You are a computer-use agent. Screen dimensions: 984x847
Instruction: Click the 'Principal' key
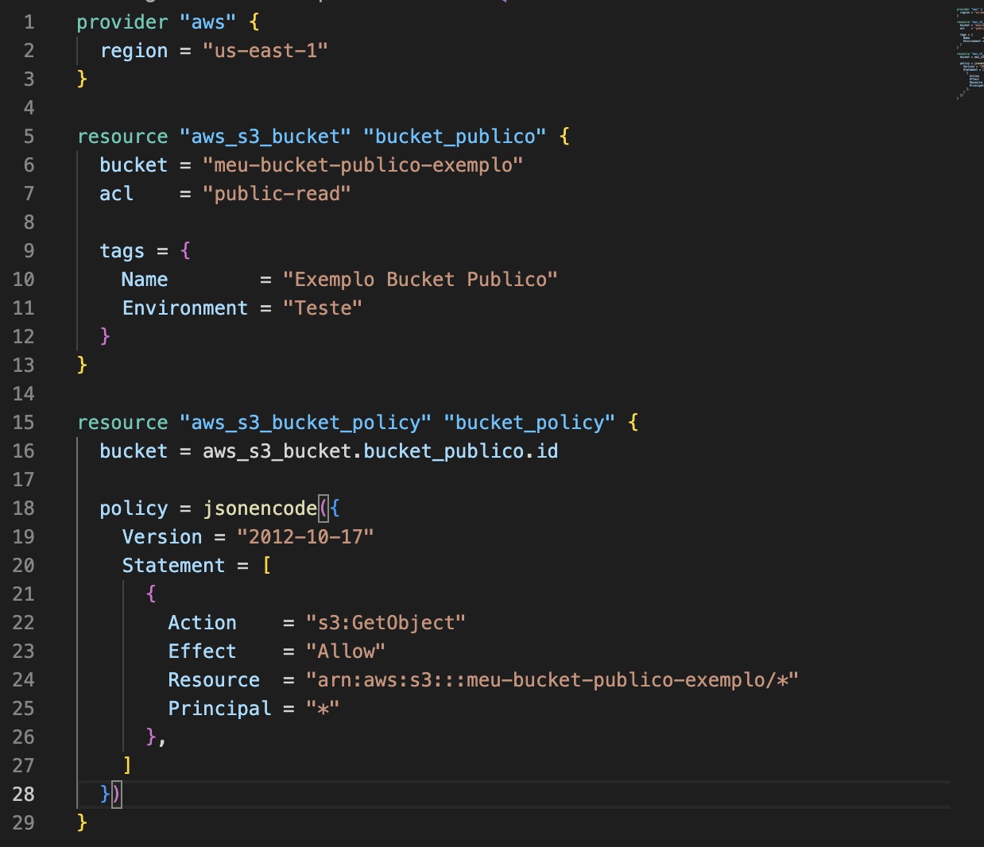point(219,710)
